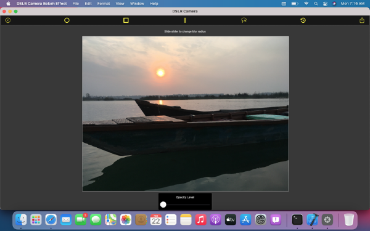Open the history reset clock icon

point(303,20)
